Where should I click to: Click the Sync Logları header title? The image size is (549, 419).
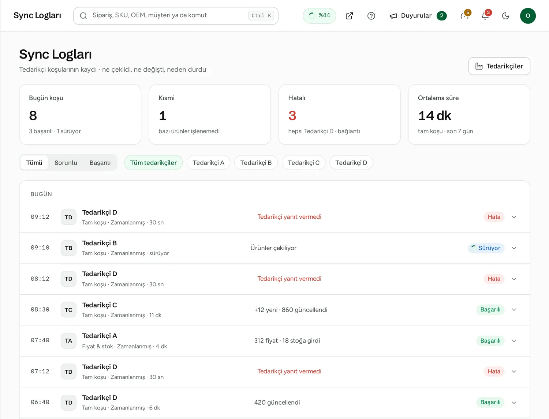coord(37,15)
